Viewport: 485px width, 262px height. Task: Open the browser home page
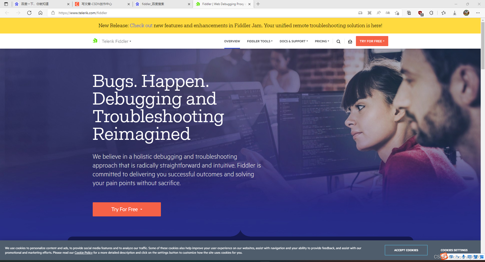[x=40, y=13]
